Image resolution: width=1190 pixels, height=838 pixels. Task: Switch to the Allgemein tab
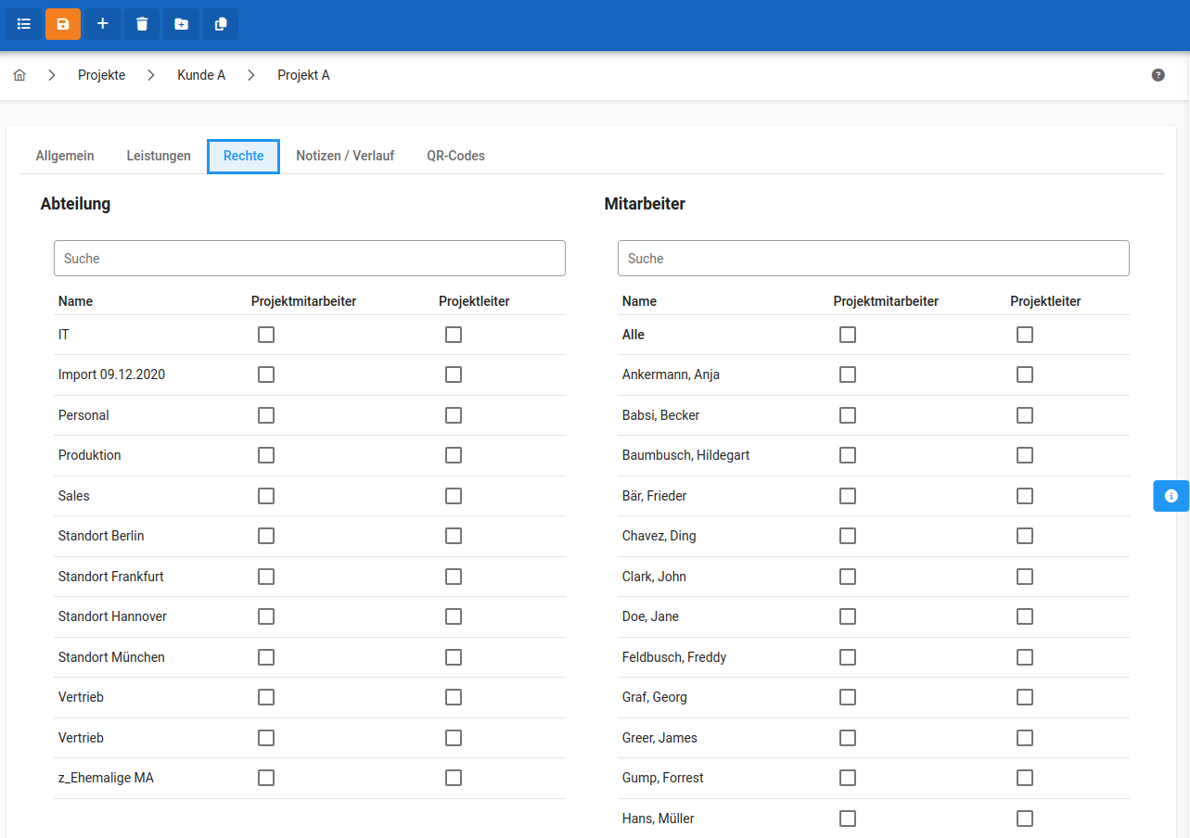tap(65, 156)
